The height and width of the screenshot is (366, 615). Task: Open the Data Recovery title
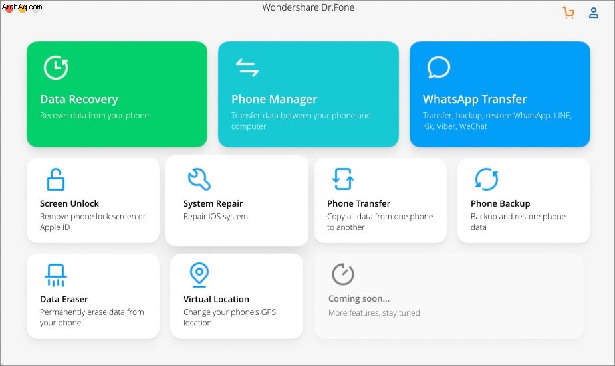point(79,99)
